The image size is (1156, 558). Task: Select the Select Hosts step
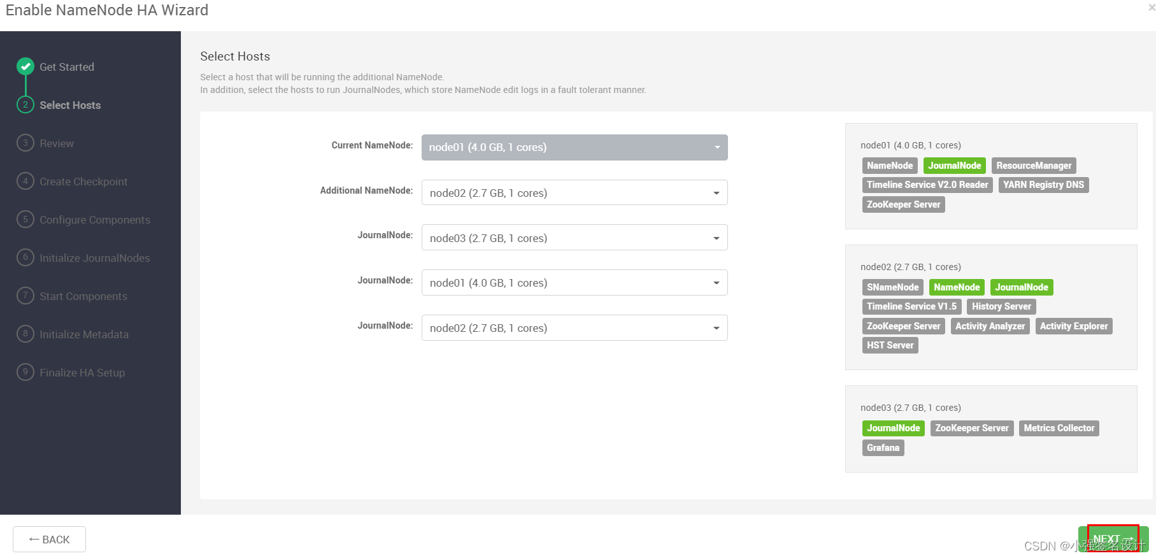click(x=70, y=105)
